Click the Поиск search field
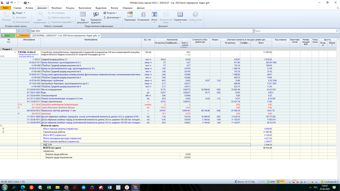340x191 pixels. (295, 31)
